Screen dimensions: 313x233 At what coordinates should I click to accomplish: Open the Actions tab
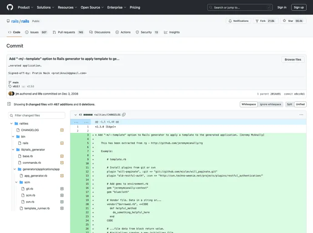click(123, 32)
